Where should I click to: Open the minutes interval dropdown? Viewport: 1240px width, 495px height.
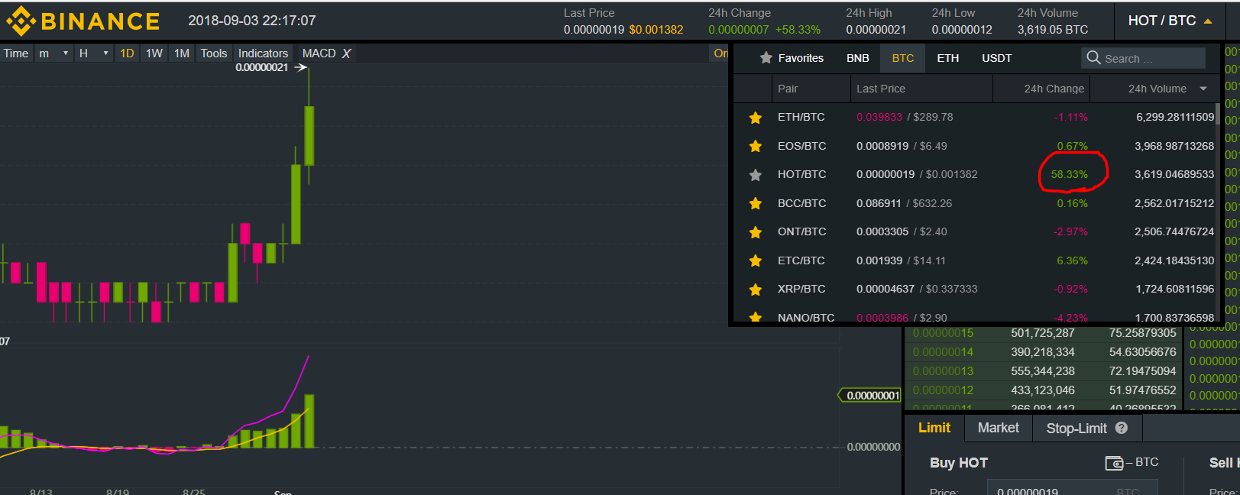coord(53,53)
